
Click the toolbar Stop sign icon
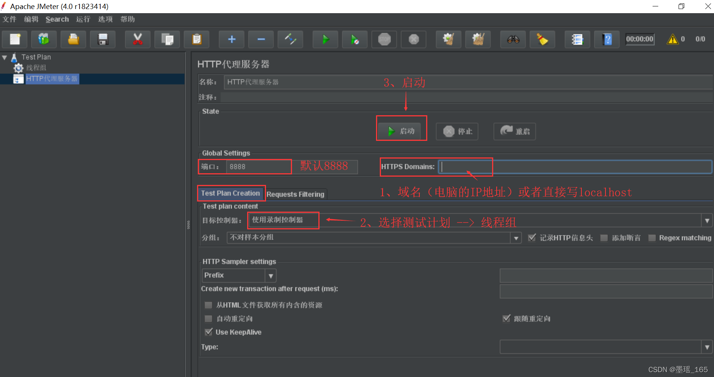(384, 39)
